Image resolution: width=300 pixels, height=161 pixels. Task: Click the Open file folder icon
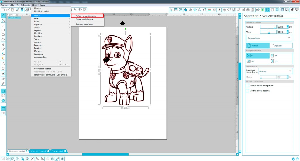(8, 10)
